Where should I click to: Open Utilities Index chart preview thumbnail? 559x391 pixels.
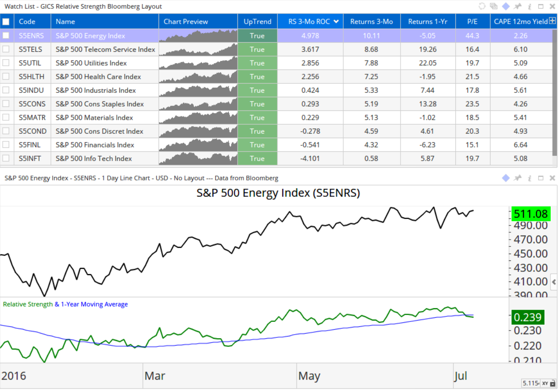(x=198, y=63)
